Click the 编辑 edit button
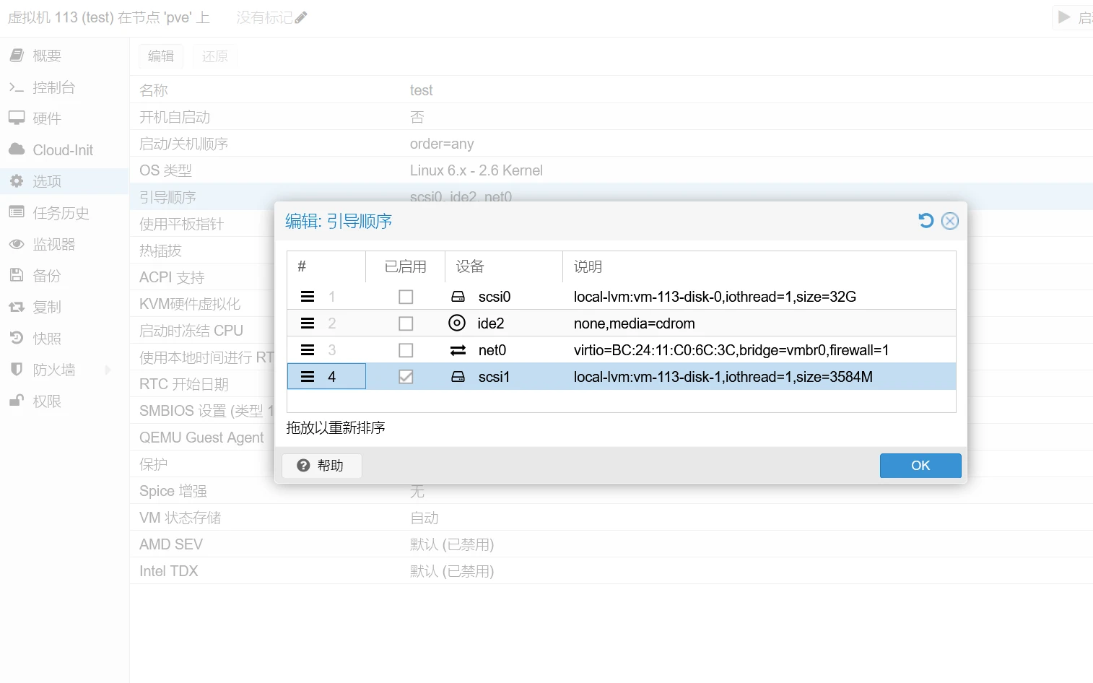 coord(161,56)
